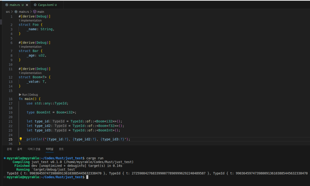Click 'let type_id3' declaration on line 23

[73, 130]
